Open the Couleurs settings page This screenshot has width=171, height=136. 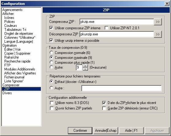[11, 26]
